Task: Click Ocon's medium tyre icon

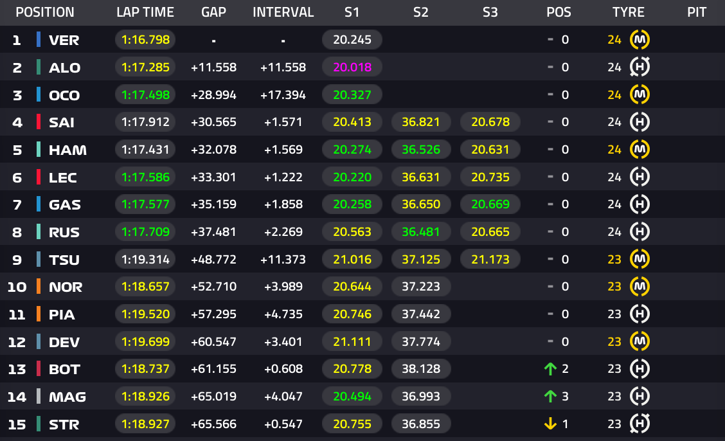Action: coord(640,94)
